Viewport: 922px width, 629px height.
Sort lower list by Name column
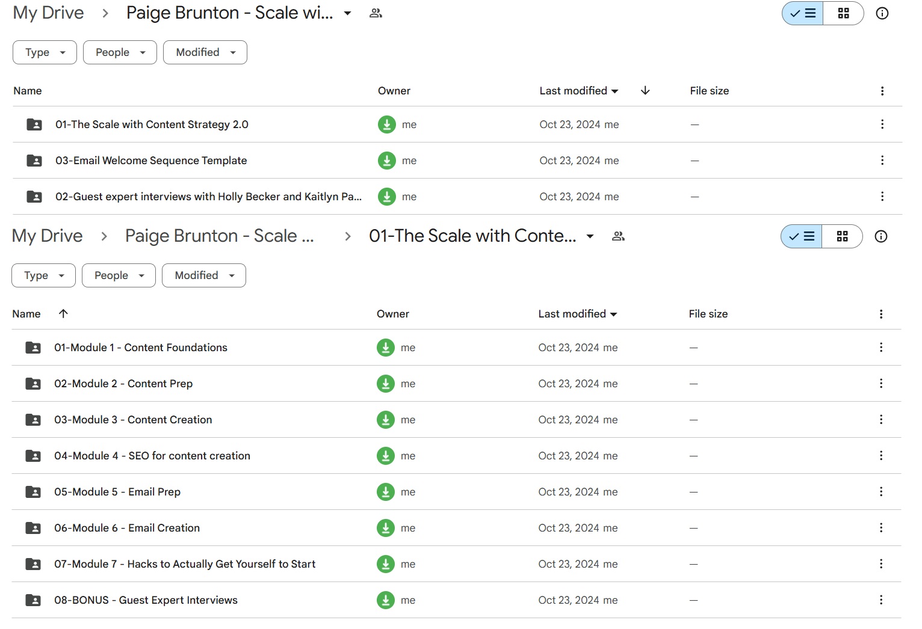[26, 314]
